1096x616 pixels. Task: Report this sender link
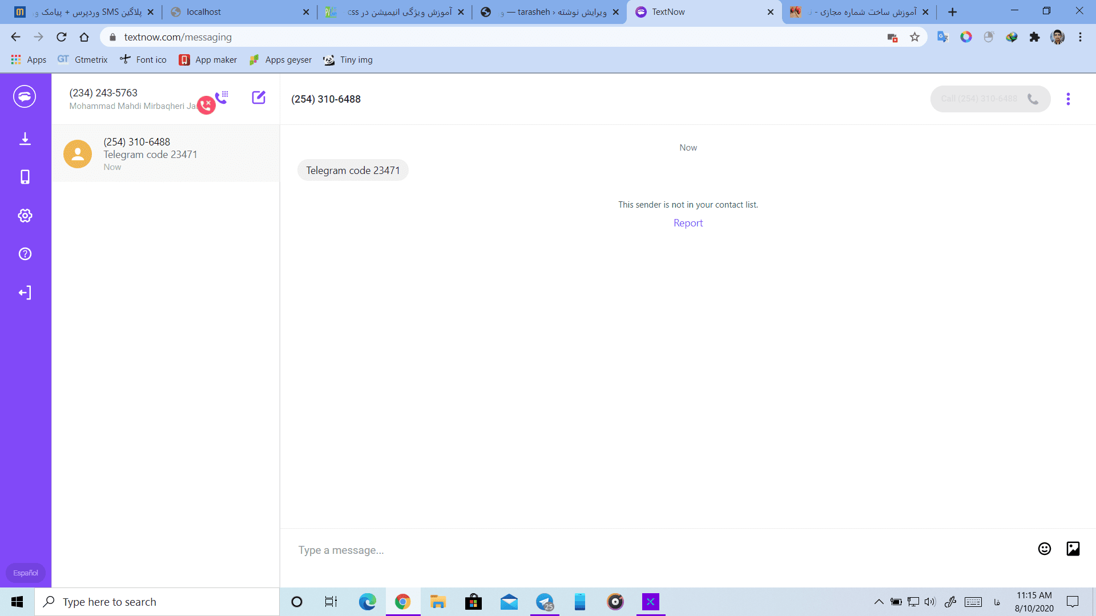pos(688,223)
